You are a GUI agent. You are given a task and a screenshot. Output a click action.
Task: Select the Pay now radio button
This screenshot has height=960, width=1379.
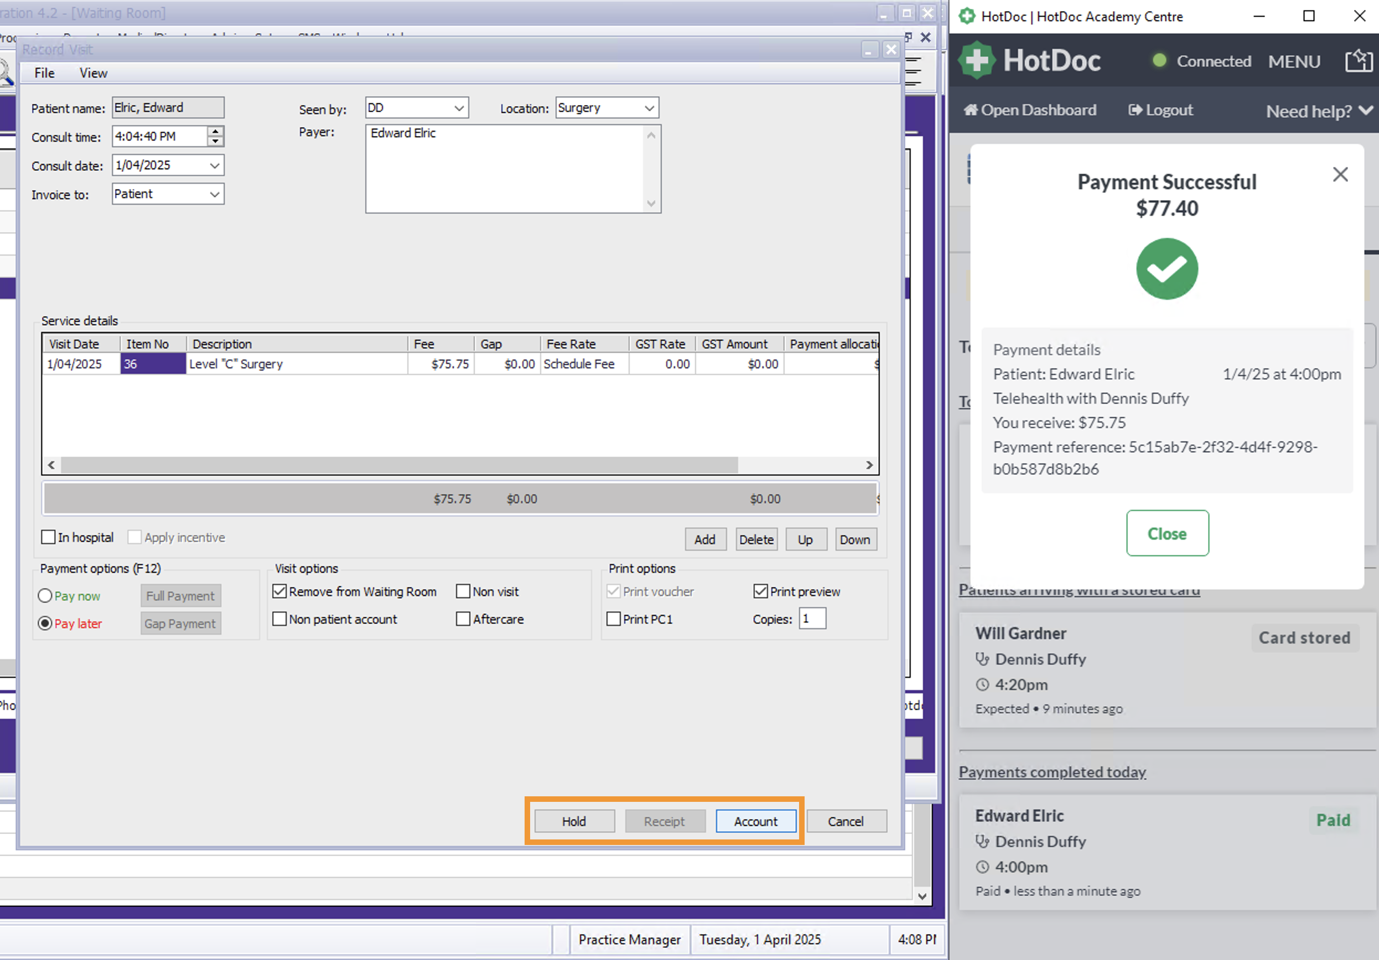point(45,596)
